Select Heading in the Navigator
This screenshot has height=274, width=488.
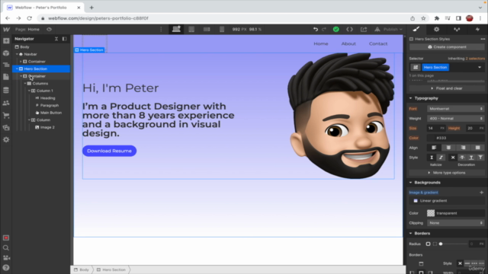47,98
